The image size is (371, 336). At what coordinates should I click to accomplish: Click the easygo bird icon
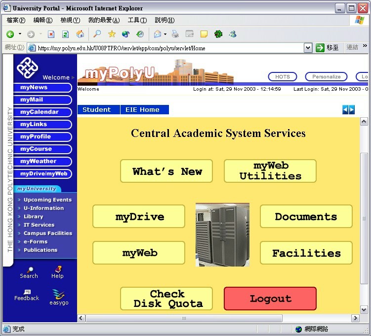point(59,294)
